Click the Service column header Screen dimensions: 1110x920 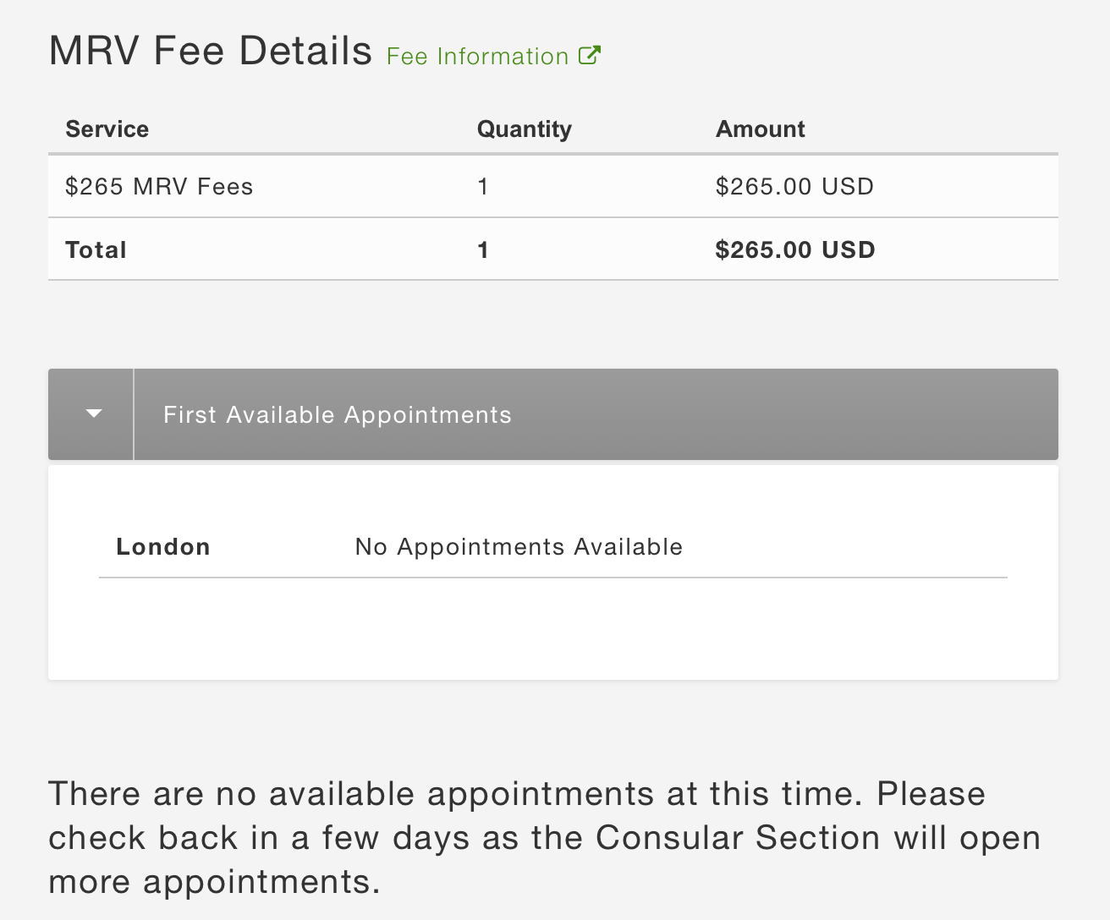[107, 129]
